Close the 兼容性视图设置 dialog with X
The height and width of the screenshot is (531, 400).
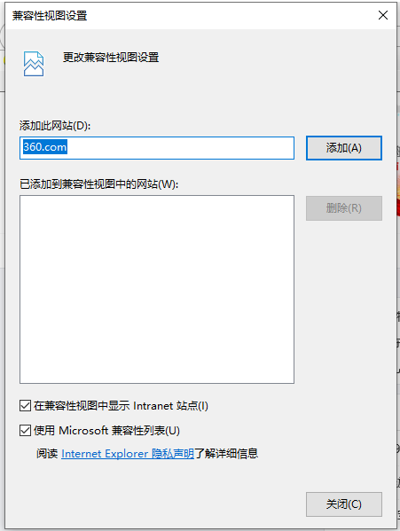click(383, 15)
